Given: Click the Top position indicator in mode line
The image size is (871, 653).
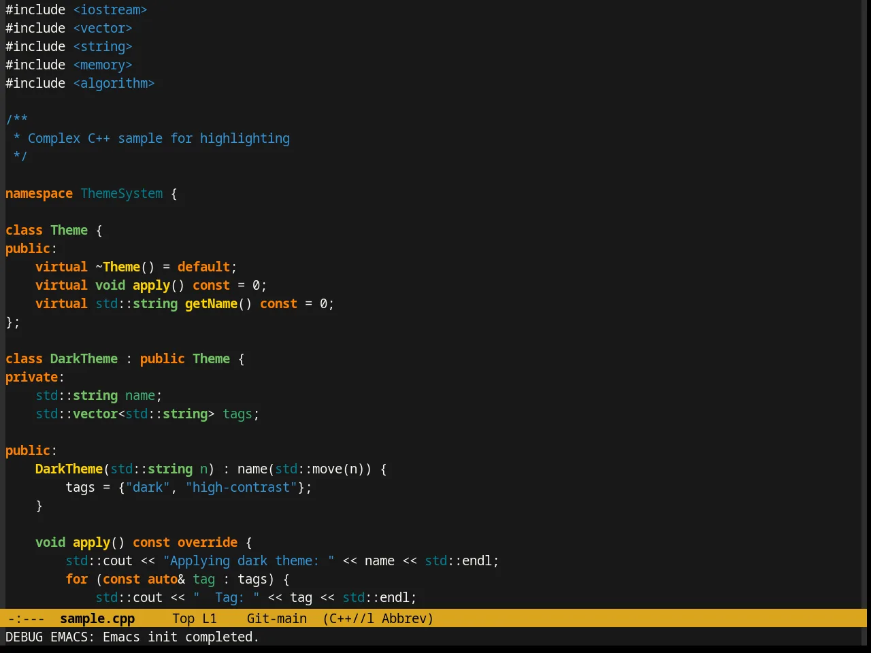Looking at the screenshot, I should point(184,618).
